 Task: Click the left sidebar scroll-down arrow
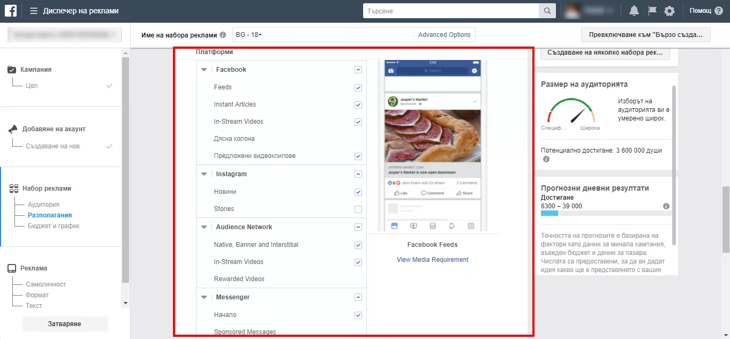[125, 303]
